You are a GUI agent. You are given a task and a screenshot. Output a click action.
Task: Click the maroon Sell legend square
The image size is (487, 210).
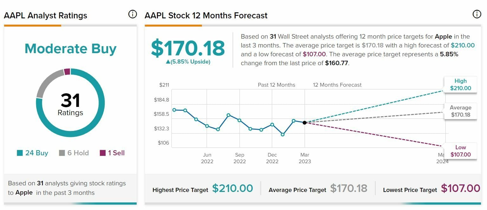pos(103,153)
